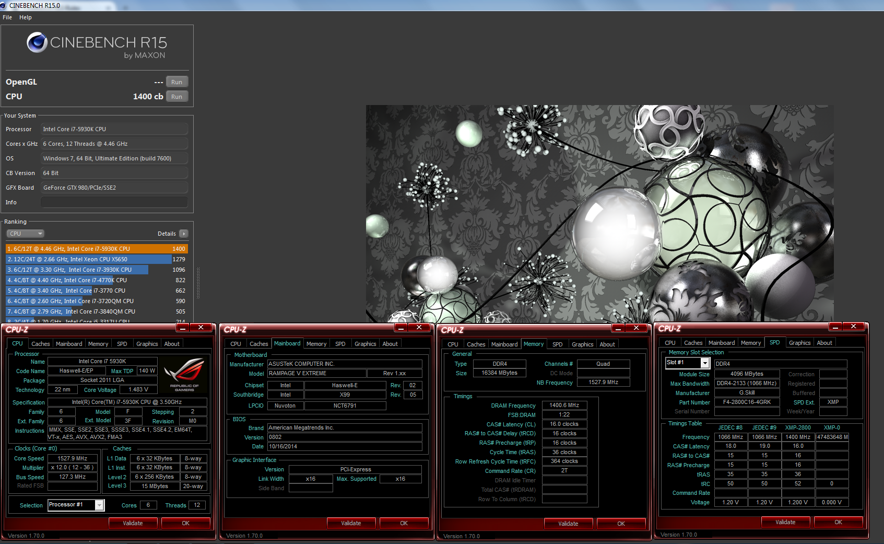Select ranking entry Intel Core i7-3930K
Screen dimensions: 884x544
[97, 270]
